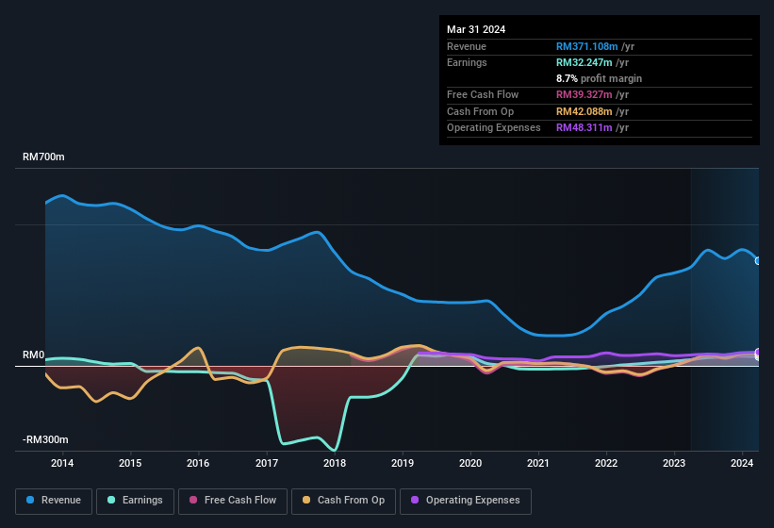The image size is (774, 528).
Task: Click the RM371.108m revenue value in tooltip
Action: [587, 46]
